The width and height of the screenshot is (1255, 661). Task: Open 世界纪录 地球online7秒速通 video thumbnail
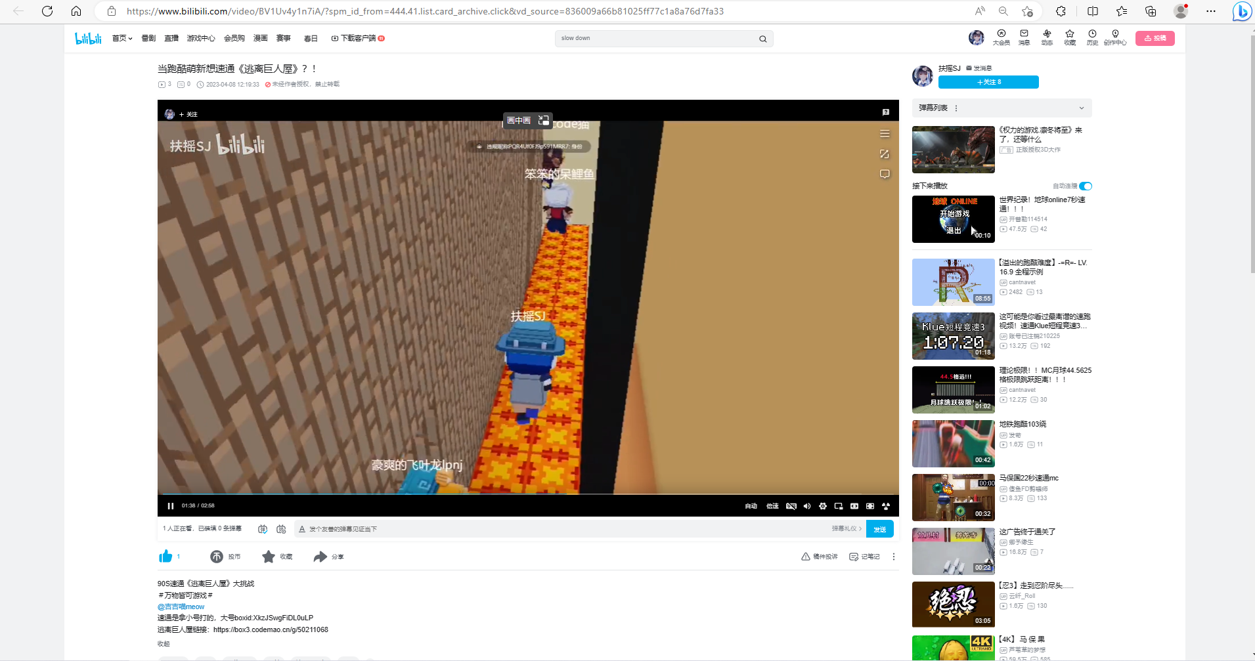tap(953, 219)
